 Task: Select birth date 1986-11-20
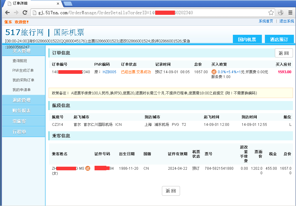click(129, 168)
